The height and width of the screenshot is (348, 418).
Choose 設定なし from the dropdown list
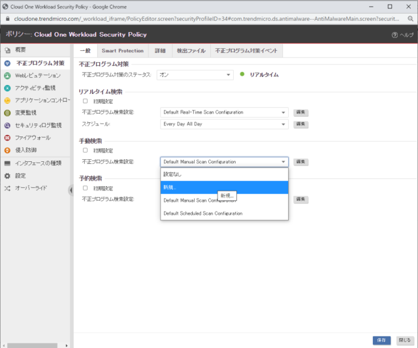click(x=224, y=174)
